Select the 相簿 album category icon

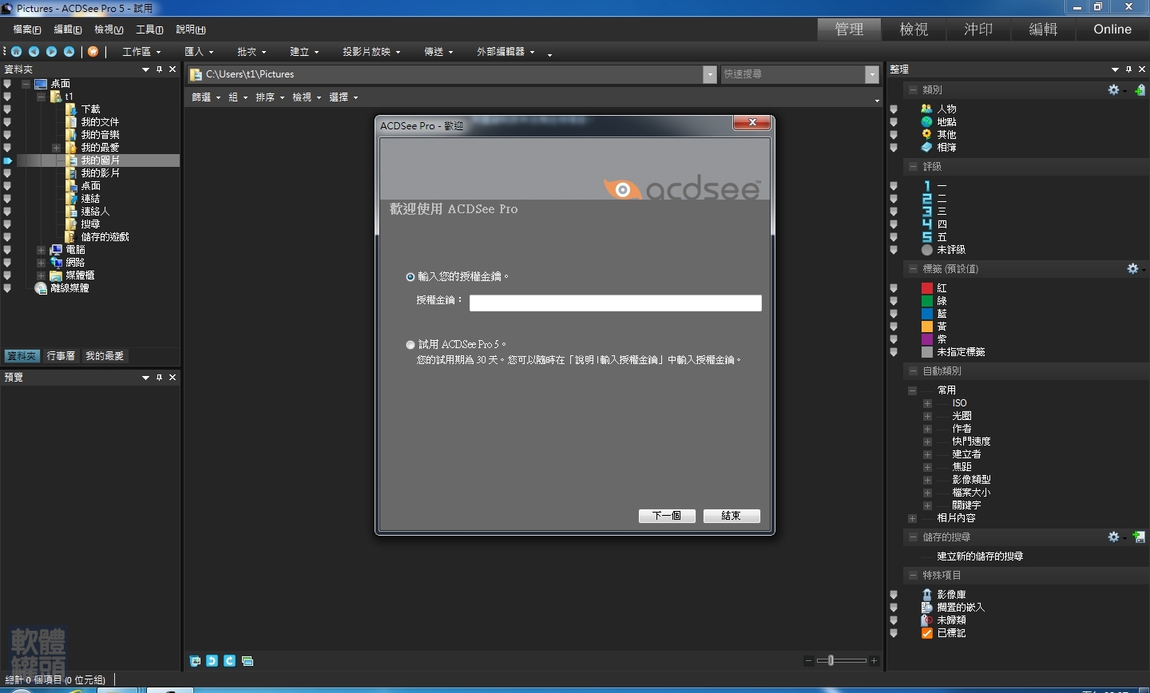926,147
